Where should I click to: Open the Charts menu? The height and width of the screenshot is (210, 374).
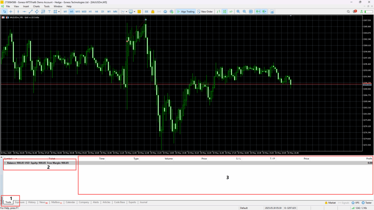coord(37,6)
